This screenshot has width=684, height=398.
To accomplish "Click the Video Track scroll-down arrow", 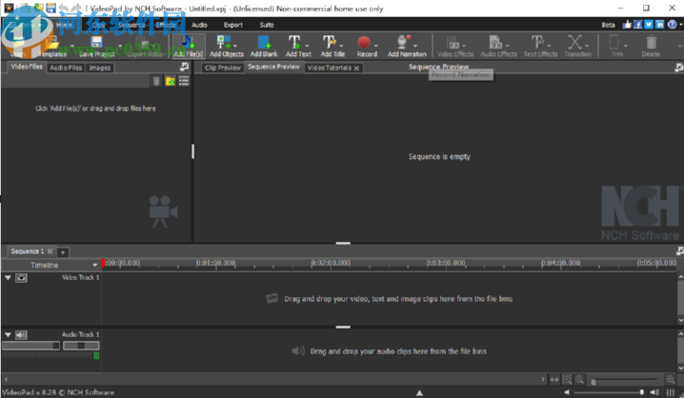I will [x=680, y=321].
